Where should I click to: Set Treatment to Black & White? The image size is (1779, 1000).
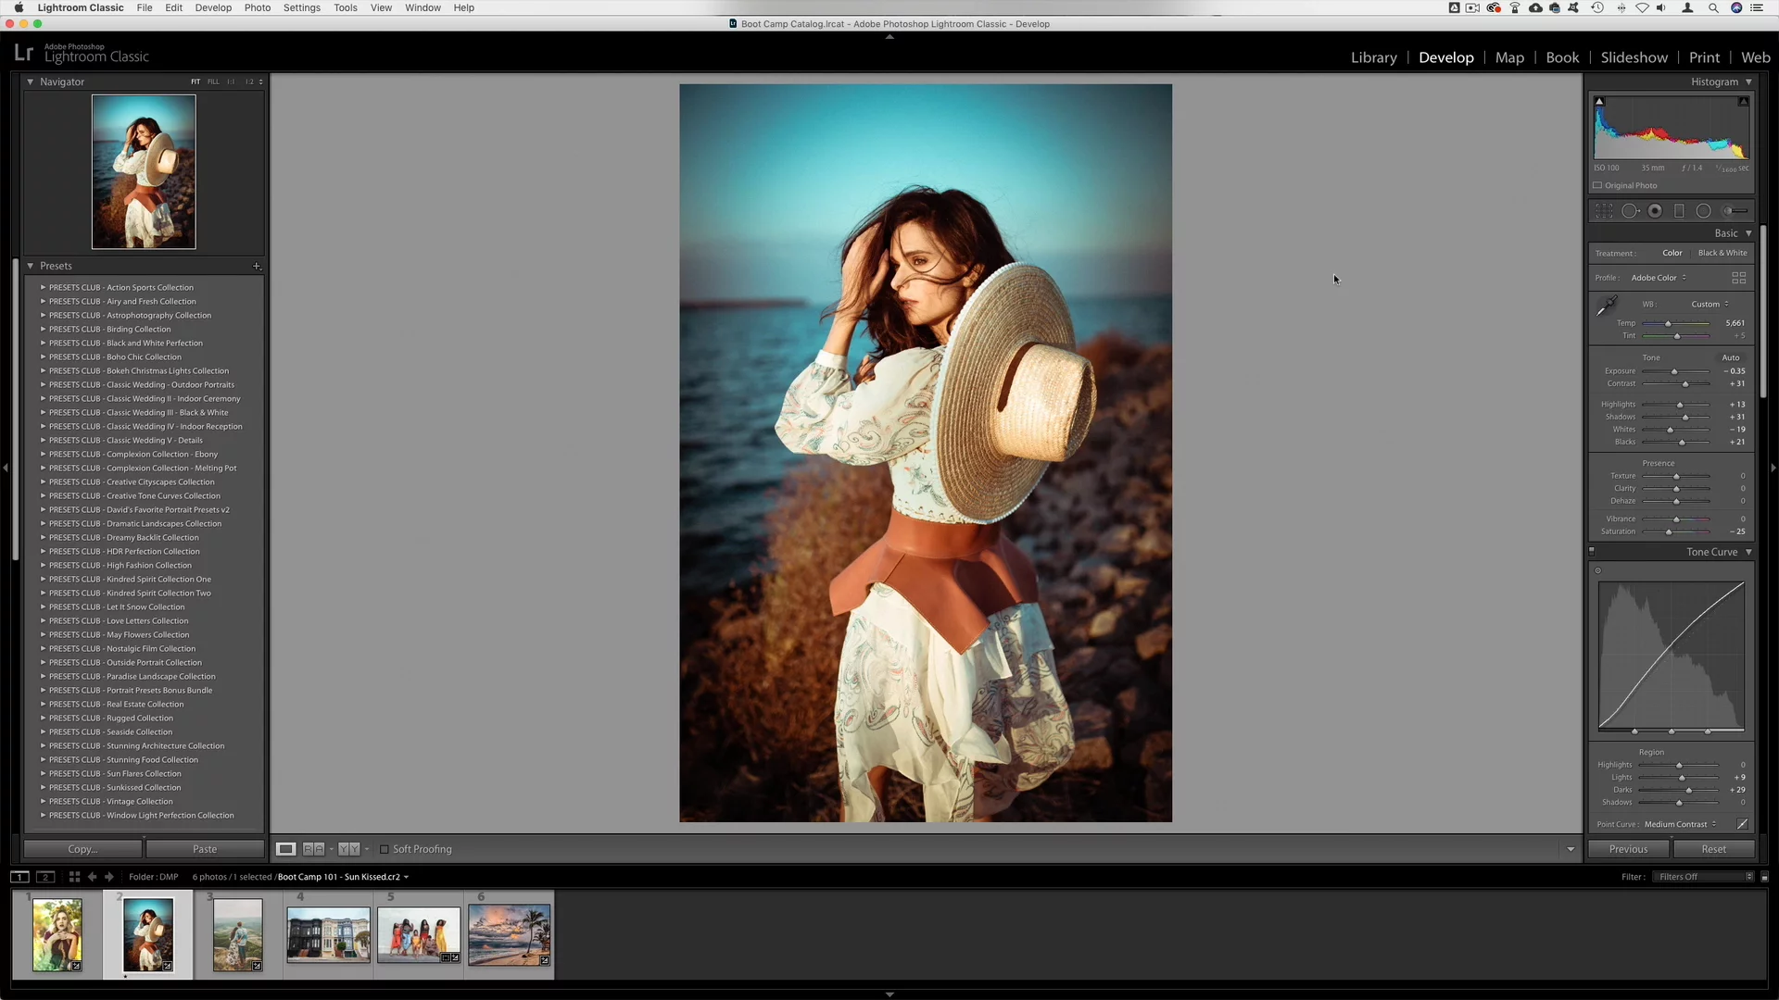click(1722, 253)
